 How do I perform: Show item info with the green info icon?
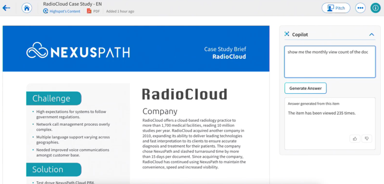pyautogui.click(x=375, y=8)
